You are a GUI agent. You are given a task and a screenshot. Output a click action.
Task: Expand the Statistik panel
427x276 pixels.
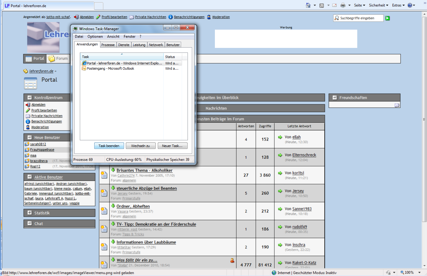[30, 213]
